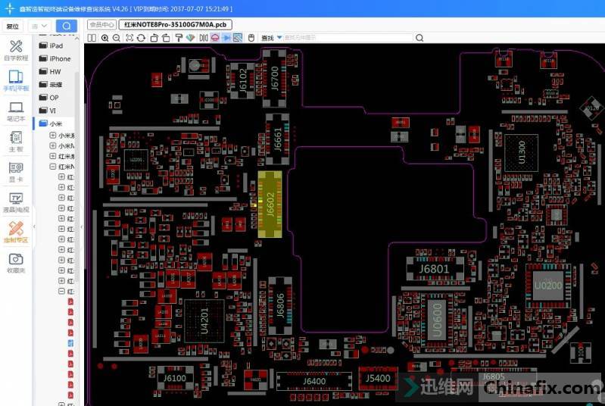Open the 笔记本 laptop section in sidebar
Screen dimensions: 605x406
[16, 111]
